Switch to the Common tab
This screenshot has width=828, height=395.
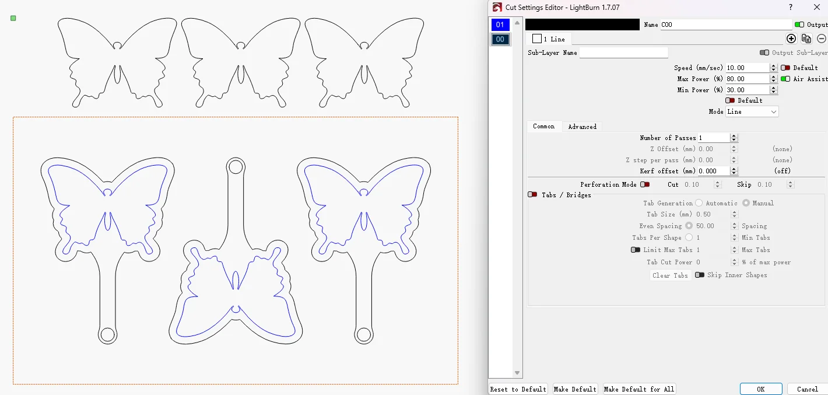[x=544, y=126]
